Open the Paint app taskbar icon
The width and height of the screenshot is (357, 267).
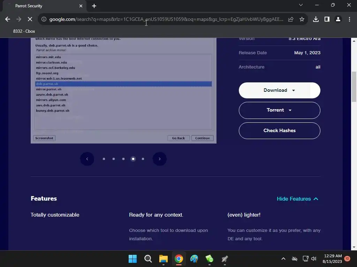click(x=194, y=259)
